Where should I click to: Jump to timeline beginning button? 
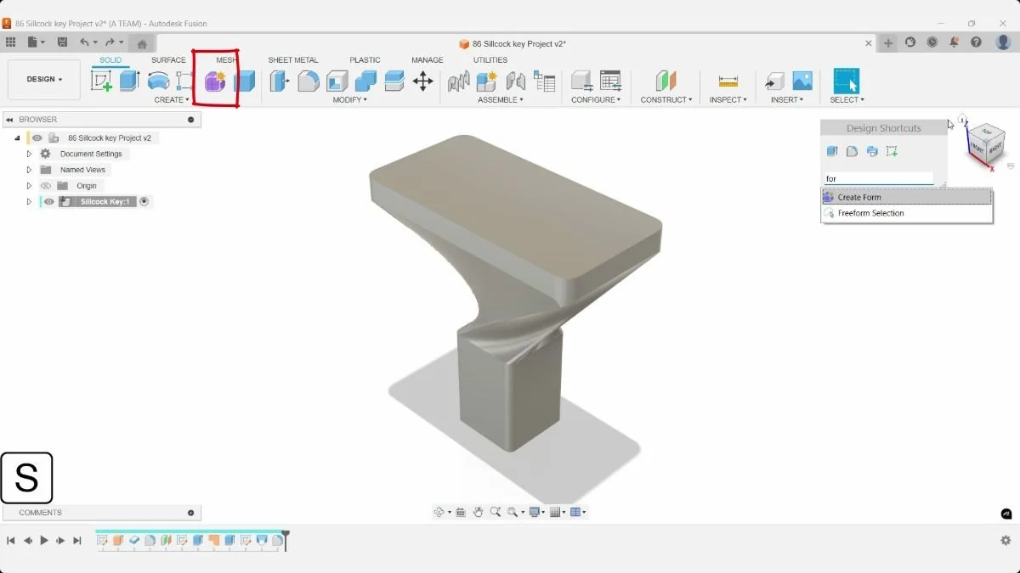[11, 541]
